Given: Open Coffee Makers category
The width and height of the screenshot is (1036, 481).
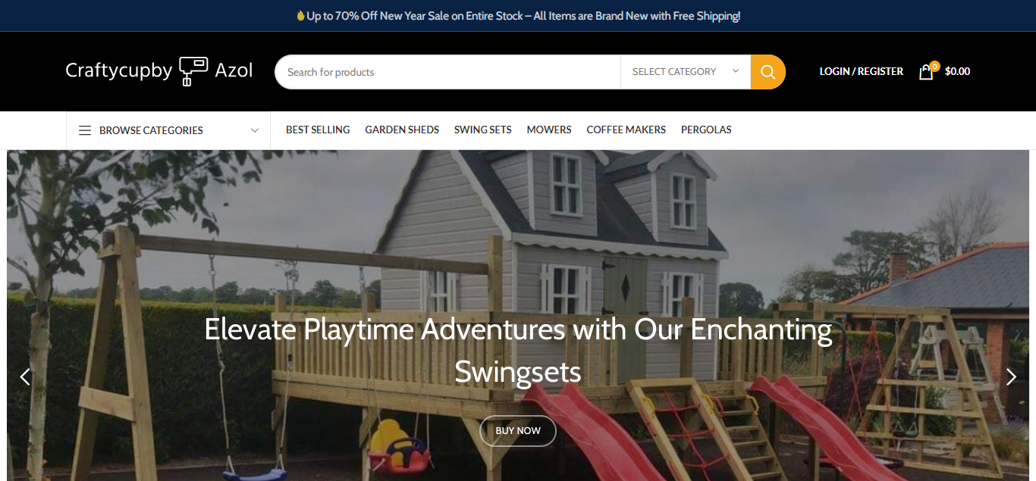Looking at the screenshot, I should coord(626,130).
